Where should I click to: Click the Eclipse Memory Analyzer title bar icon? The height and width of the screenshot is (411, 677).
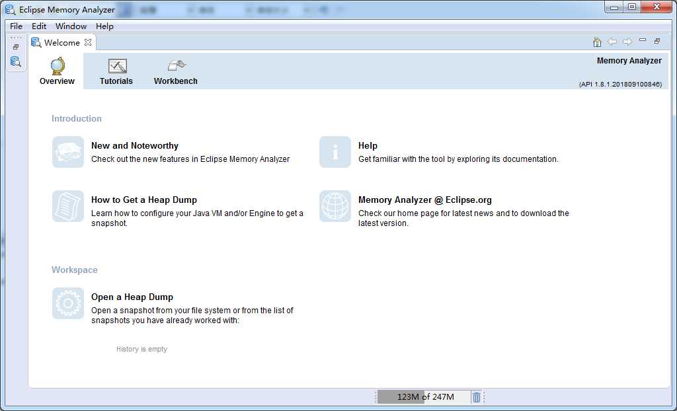pos(10,9)
